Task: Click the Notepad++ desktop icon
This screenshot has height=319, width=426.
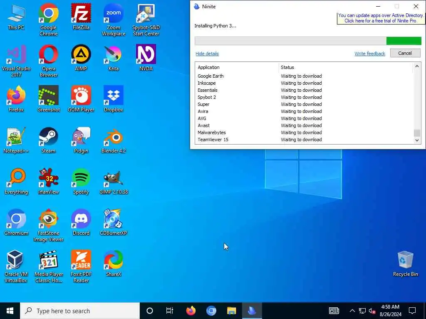Action: coord(16,140)
